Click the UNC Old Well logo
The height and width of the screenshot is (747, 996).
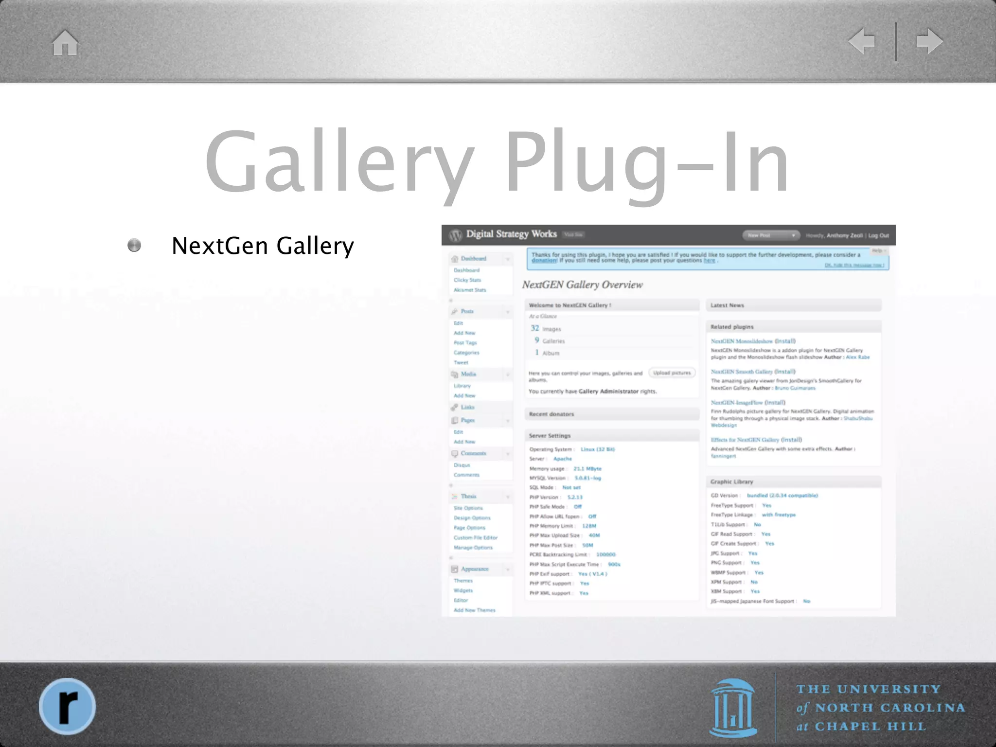(x=733, y=707)
